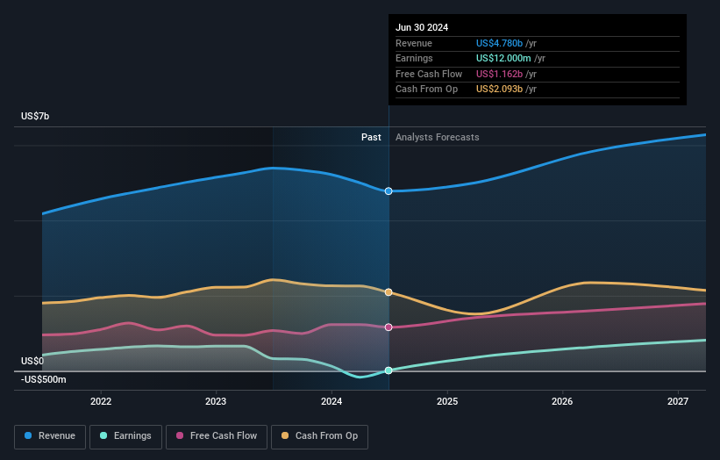The height and width of the screenshot is (460, 720).
Task: Click the US$4.780b revenue value
Action: click(x=499, y=43)
